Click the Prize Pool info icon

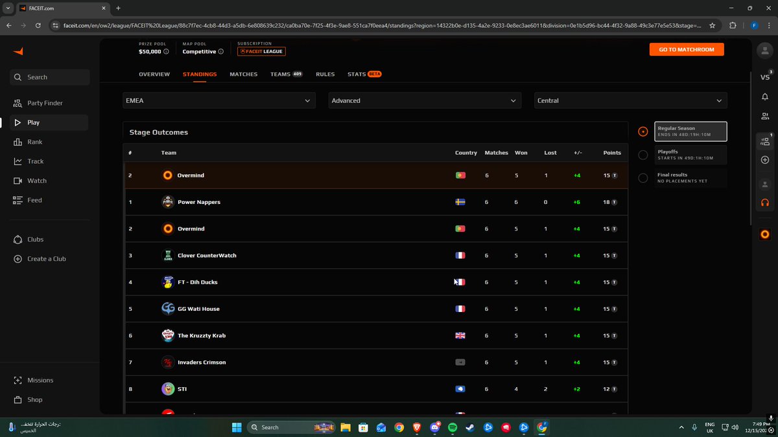166,52
